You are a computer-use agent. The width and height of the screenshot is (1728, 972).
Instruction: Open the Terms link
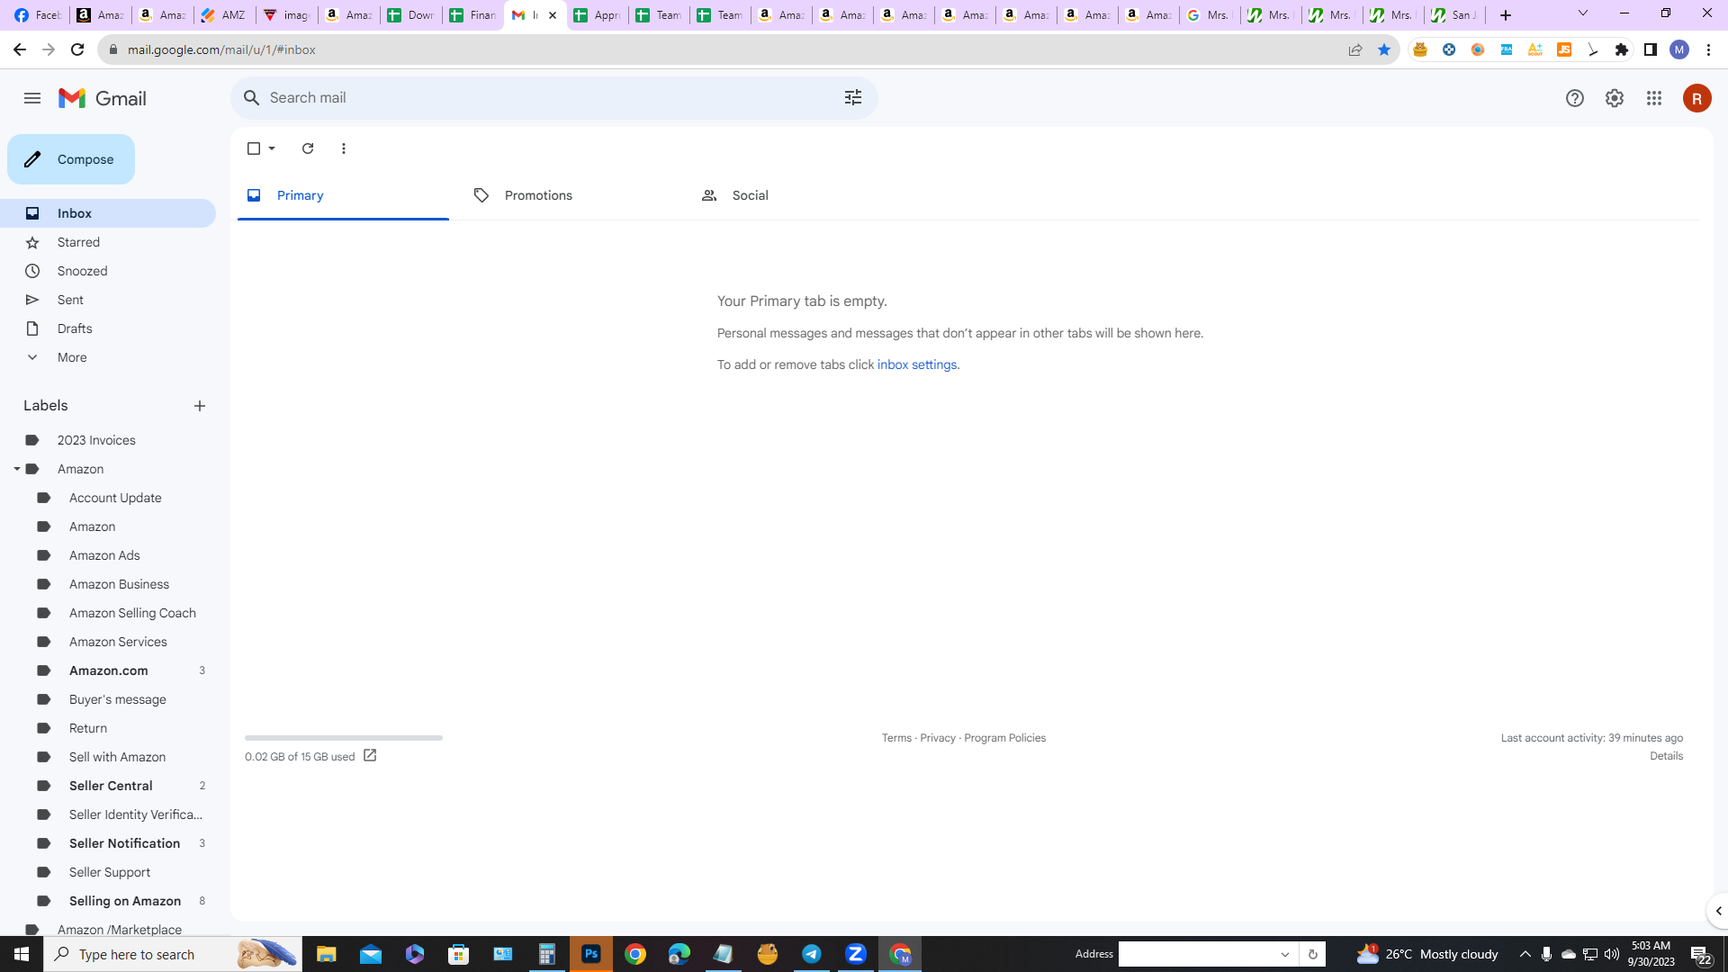pos(896,738)
